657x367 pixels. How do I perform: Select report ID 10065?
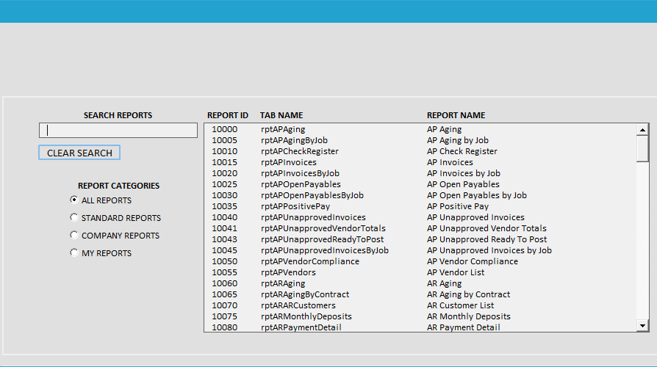click(225, 294)
